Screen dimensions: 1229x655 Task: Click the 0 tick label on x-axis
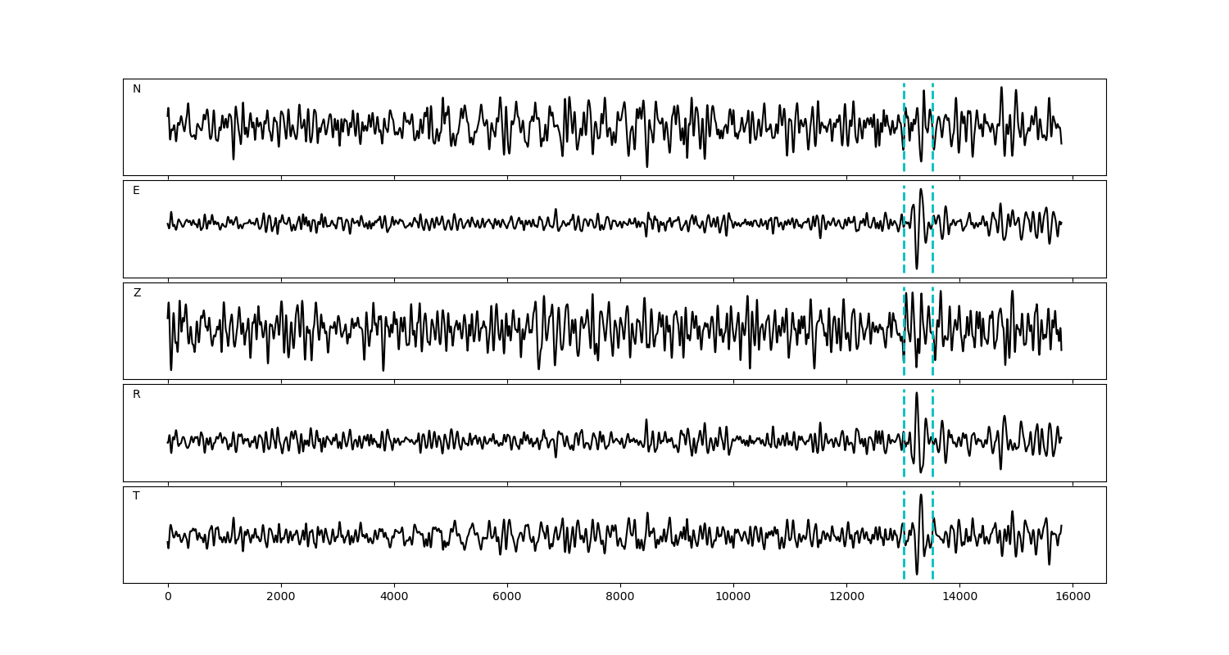pos(168,597)
